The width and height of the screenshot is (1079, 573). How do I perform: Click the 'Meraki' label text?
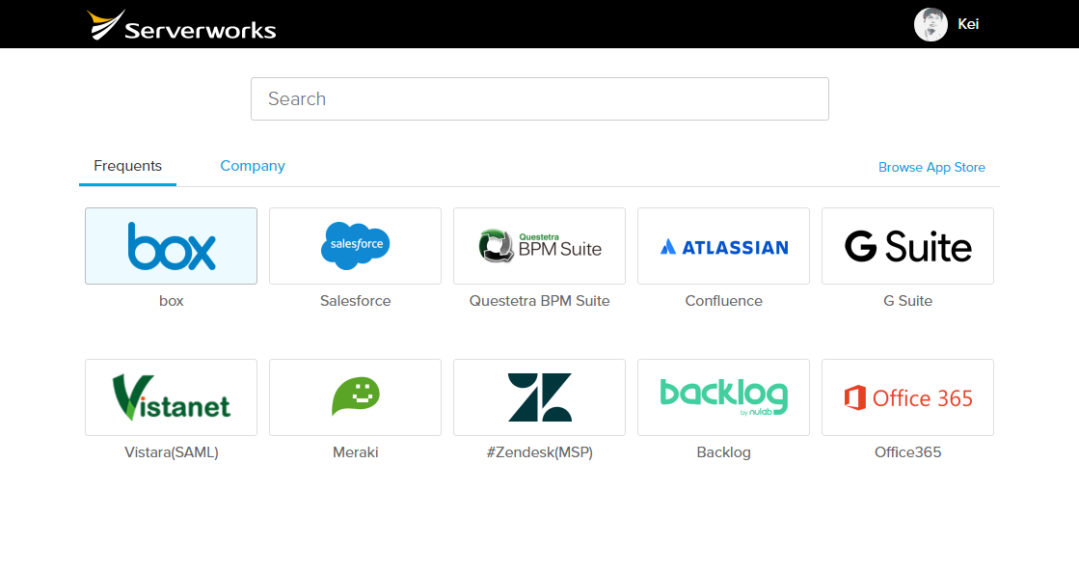coord(355,452)
